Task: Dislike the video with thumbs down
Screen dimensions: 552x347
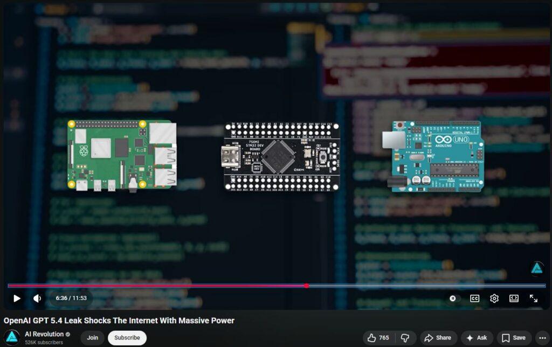Action: pyautogui.click(x=406, y=338)
